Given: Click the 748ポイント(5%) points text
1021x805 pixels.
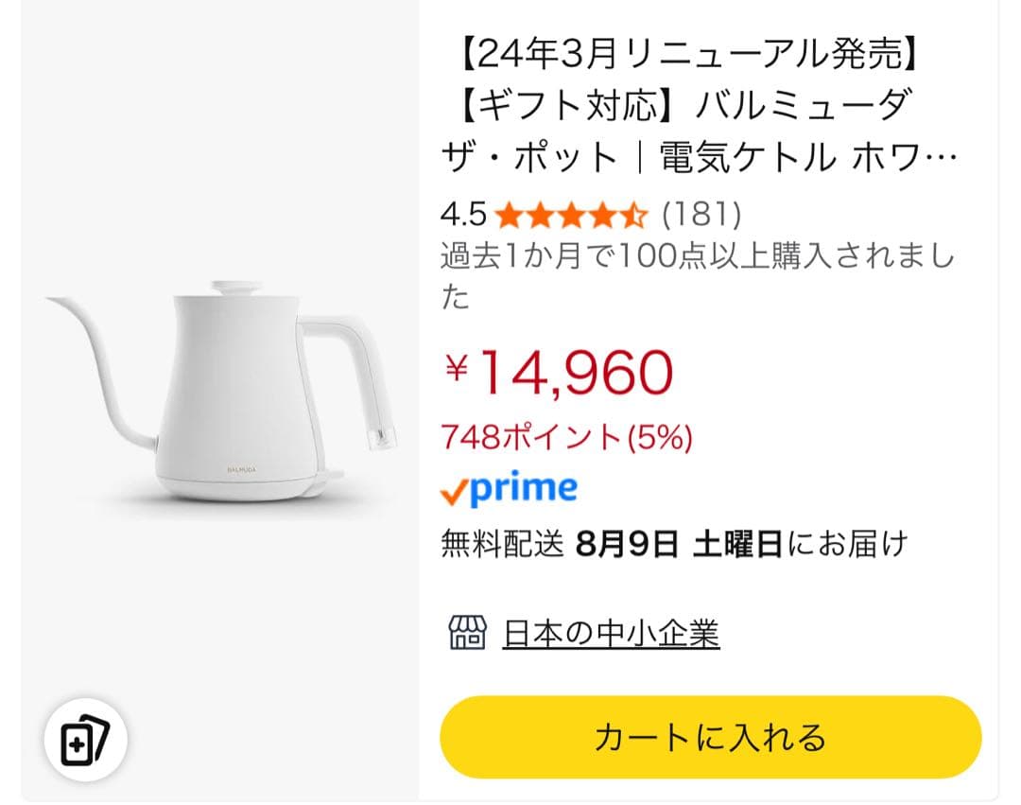Looking at the screenshot, I should tap(566, 436).
